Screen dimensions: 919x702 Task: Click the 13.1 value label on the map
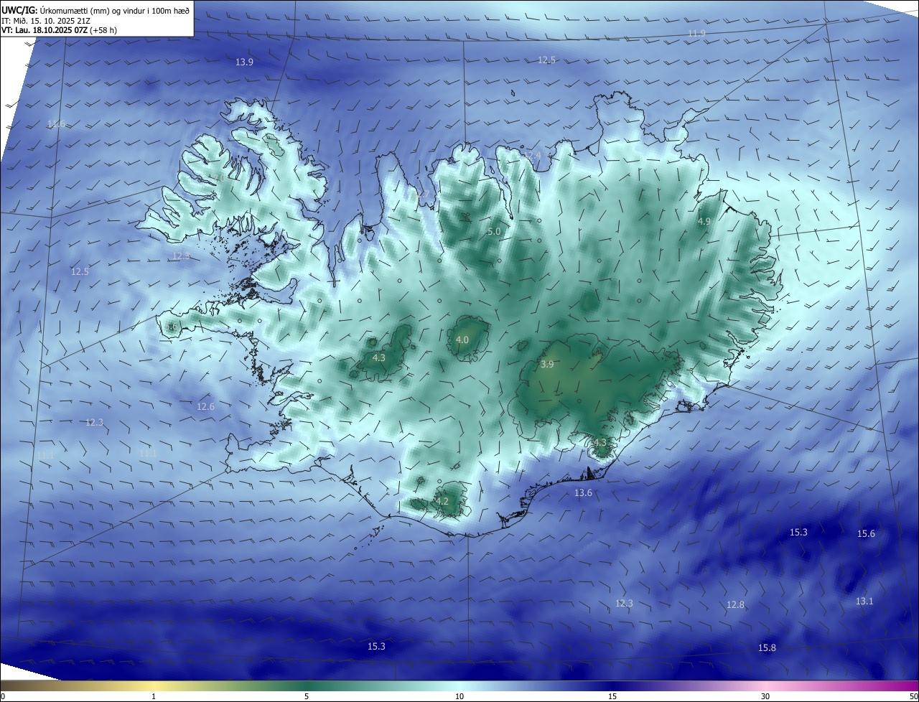pyautogui.click(x=864, y=602)
